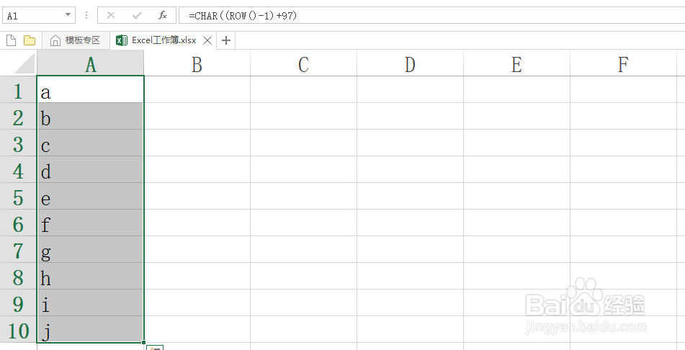Close the Excel工作簿.xlsx tab
This screenshot has width=685, height=350.
point(208,40)
